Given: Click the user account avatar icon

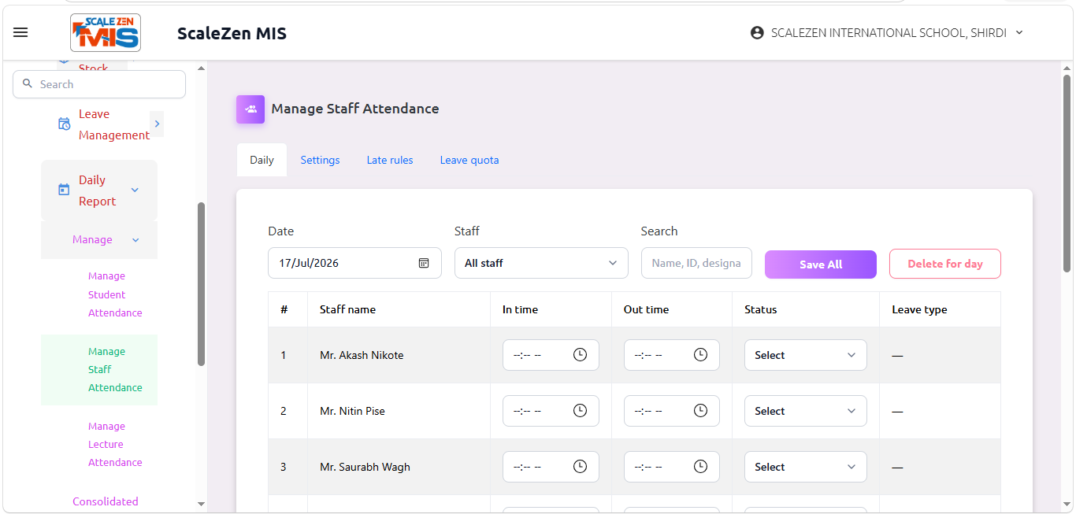Looking at the screenshot, I should (x=757, y=33).
